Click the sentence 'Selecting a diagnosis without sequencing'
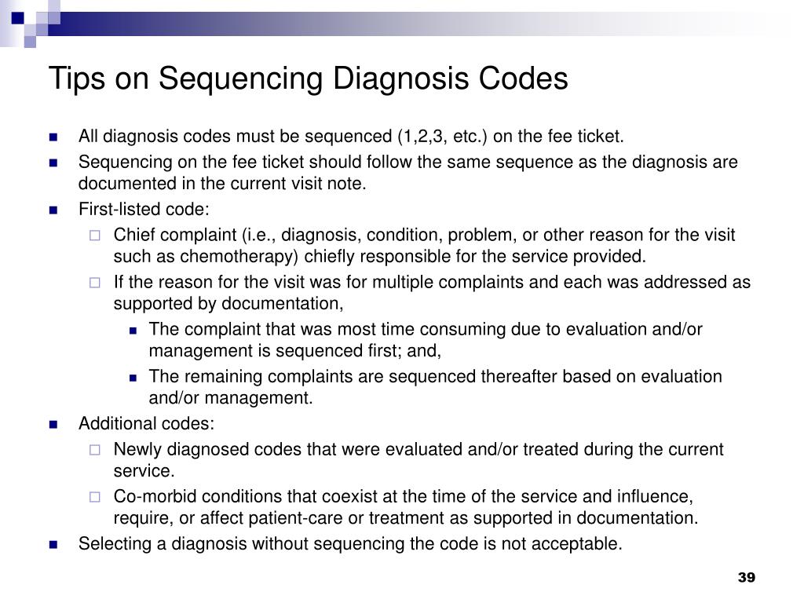 point(350,543)
